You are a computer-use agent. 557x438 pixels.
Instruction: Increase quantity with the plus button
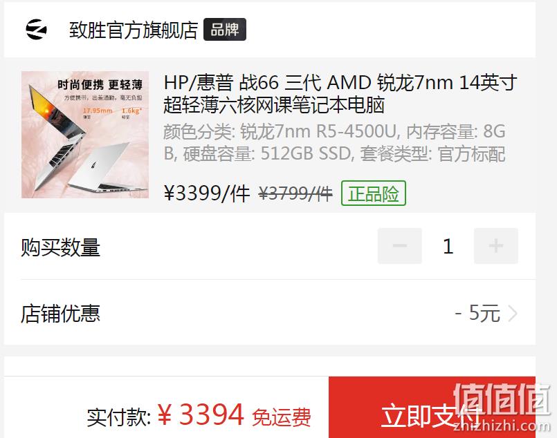[496, 246]
